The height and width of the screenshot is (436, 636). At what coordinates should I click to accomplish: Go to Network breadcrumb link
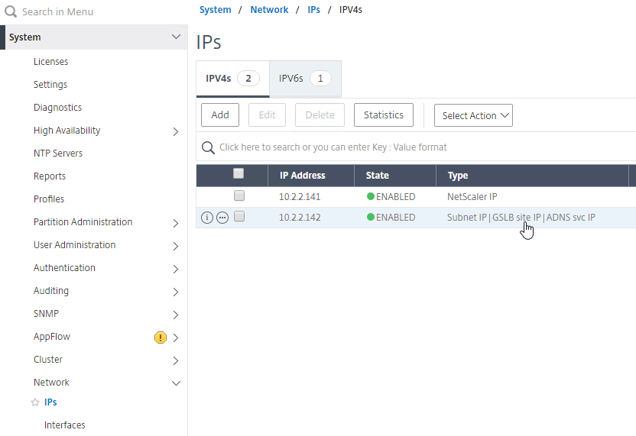(x=269, y=10)
